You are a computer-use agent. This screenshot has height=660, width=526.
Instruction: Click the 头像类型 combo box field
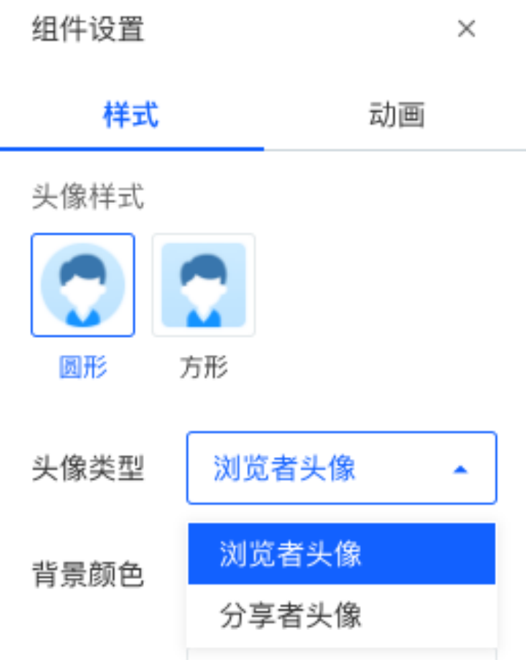(342, 468)
